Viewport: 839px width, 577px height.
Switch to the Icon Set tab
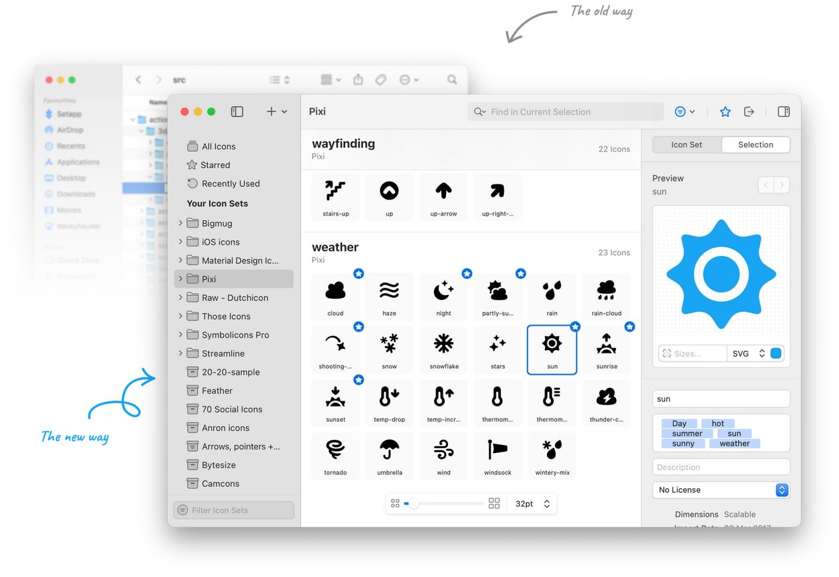point(686,145)
